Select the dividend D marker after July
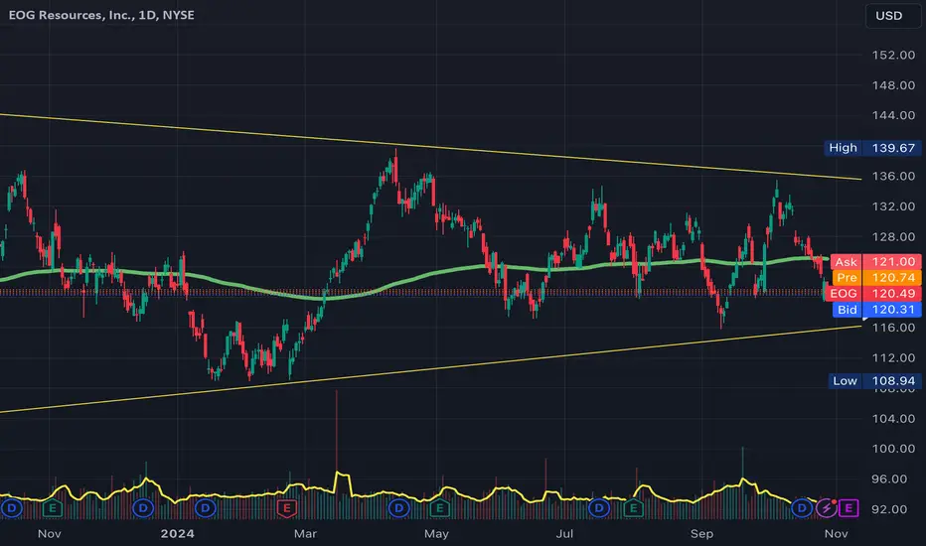The height and width of the screenshot is (546, 926). 599,507
